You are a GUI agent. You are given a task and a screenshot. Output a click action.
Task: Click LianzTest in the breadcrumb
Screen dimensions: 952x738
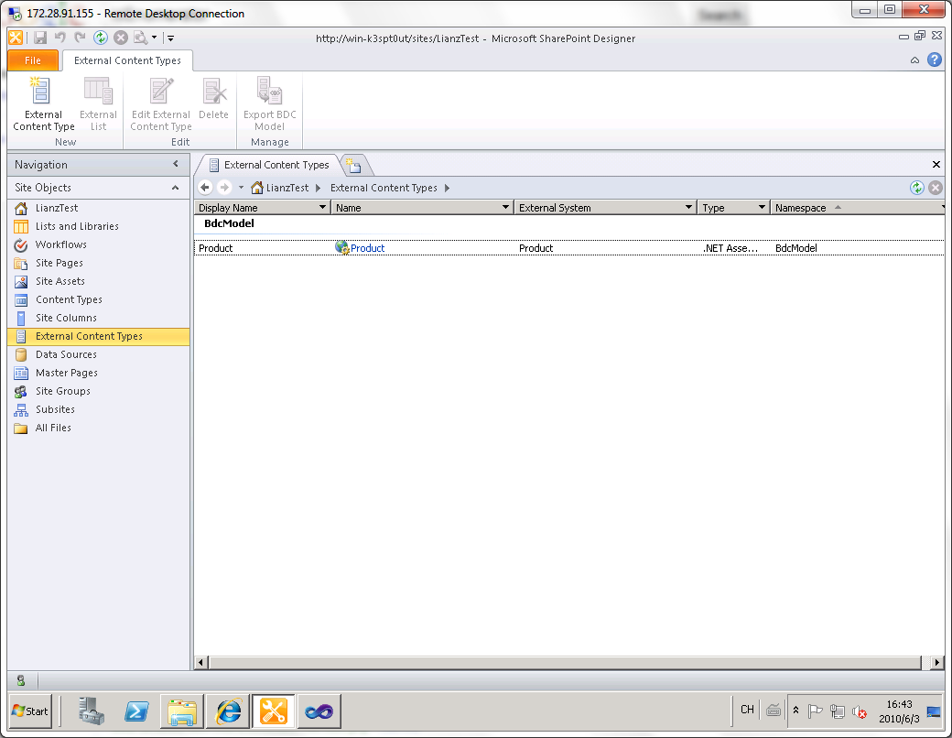click(287, 188)
